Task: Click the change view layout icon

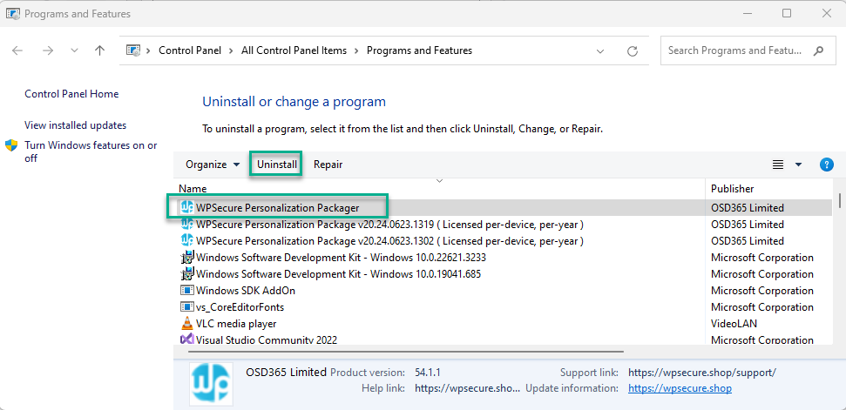Action: [x=778, y=165]
